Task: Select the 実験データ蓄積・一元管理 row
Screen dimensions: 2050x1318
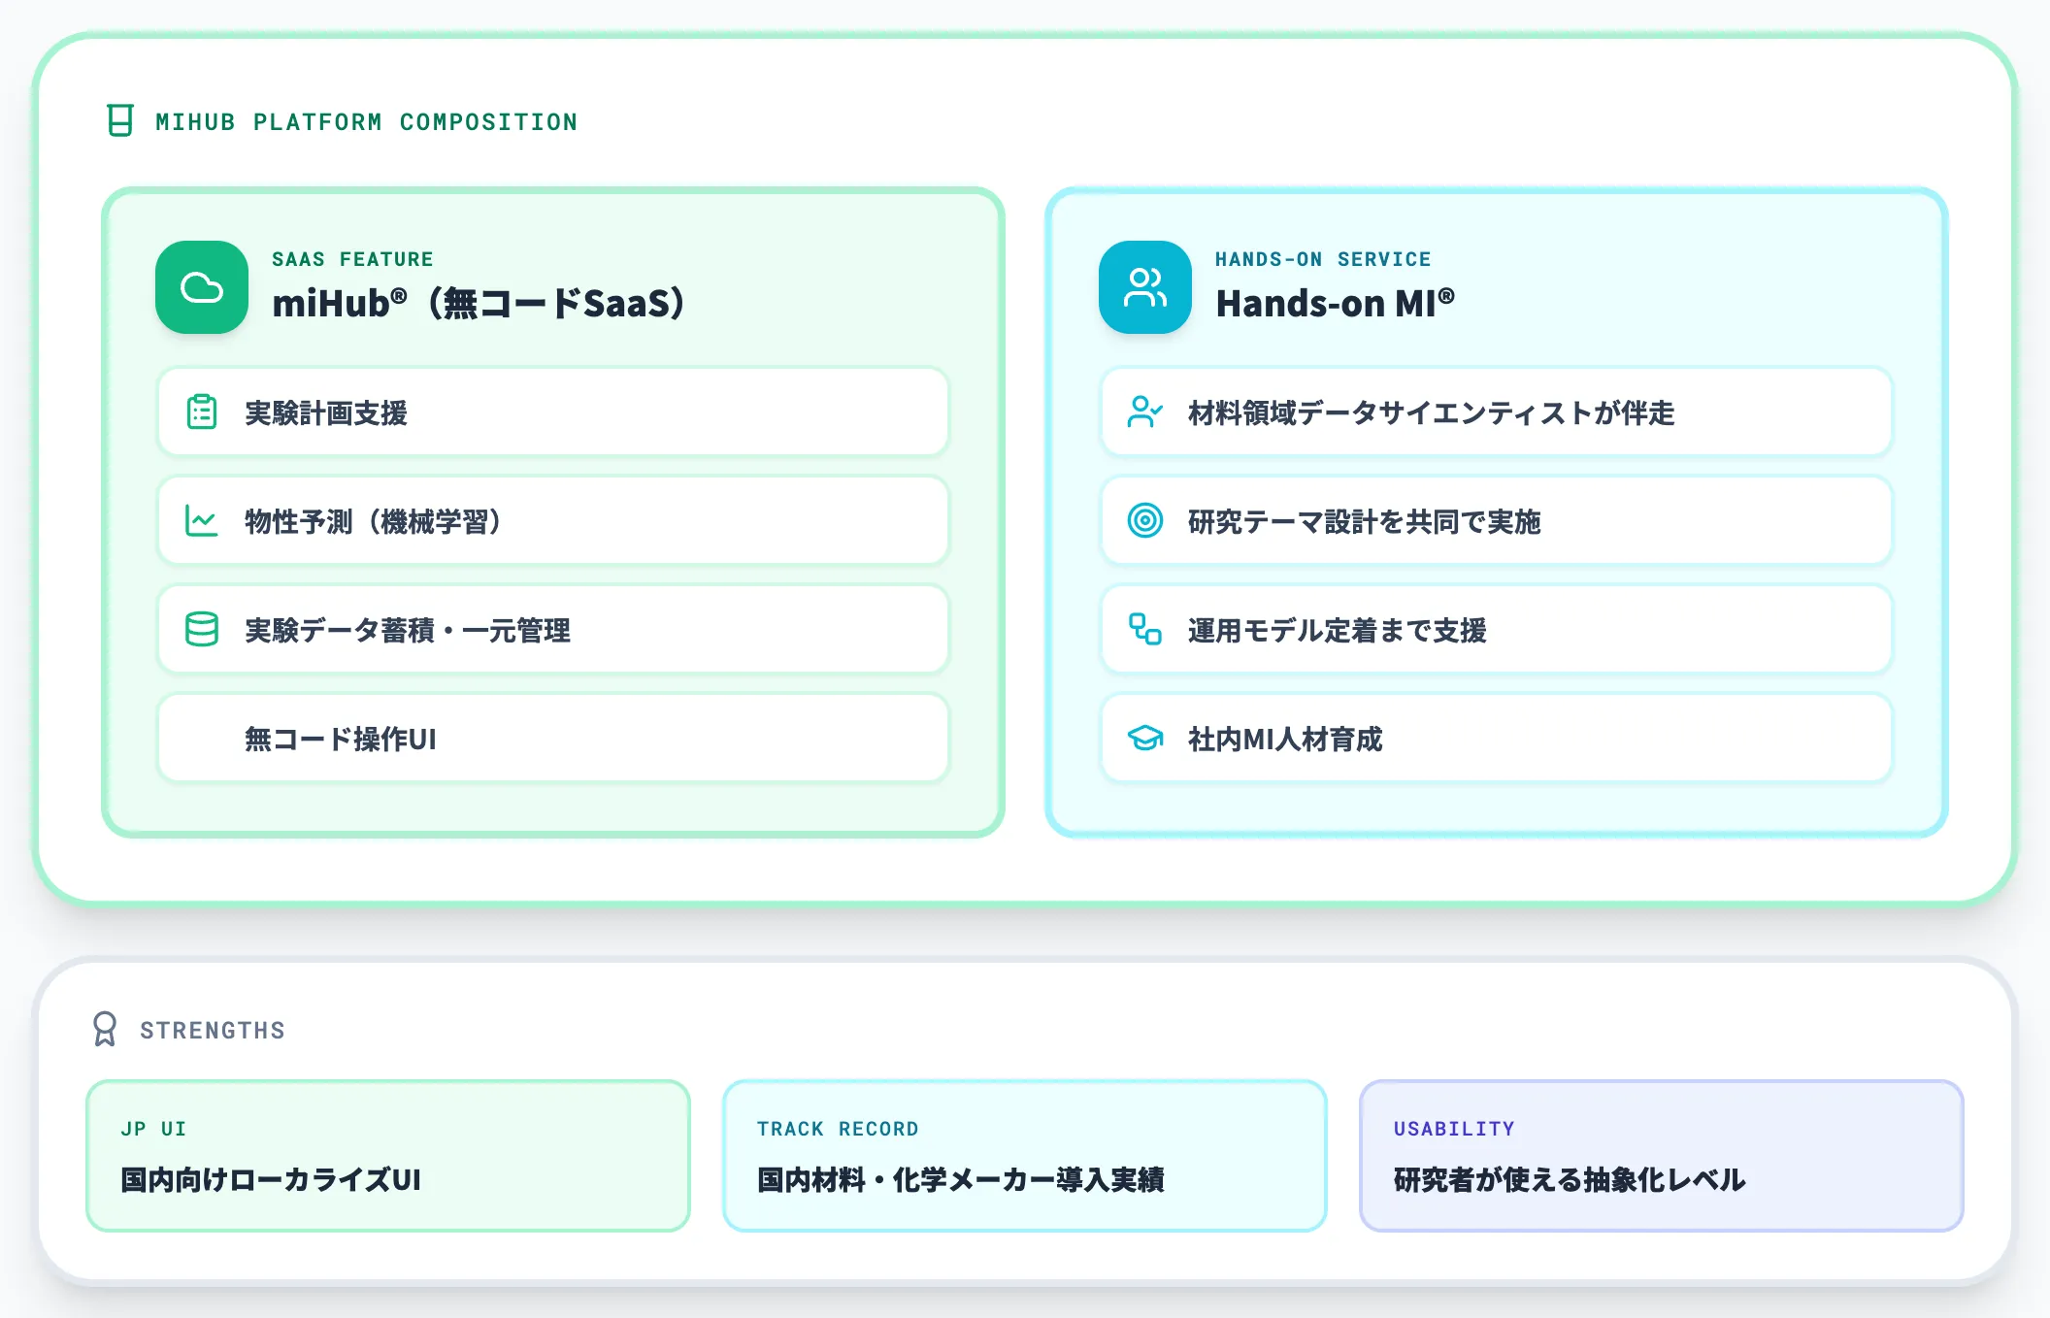Action: pyautogui.click(x=553, y=630)
